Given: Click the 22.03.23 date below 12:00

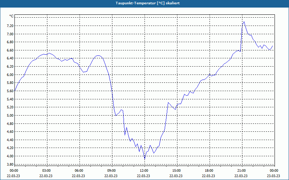Looking at the screenshot, I should tap(143, 176).
